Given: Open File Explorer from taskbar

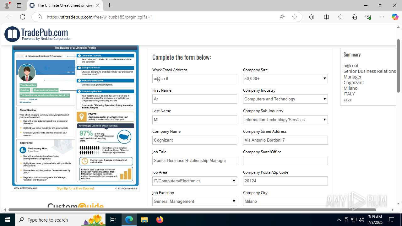Looking at the screenshot, I should [144, 220].
